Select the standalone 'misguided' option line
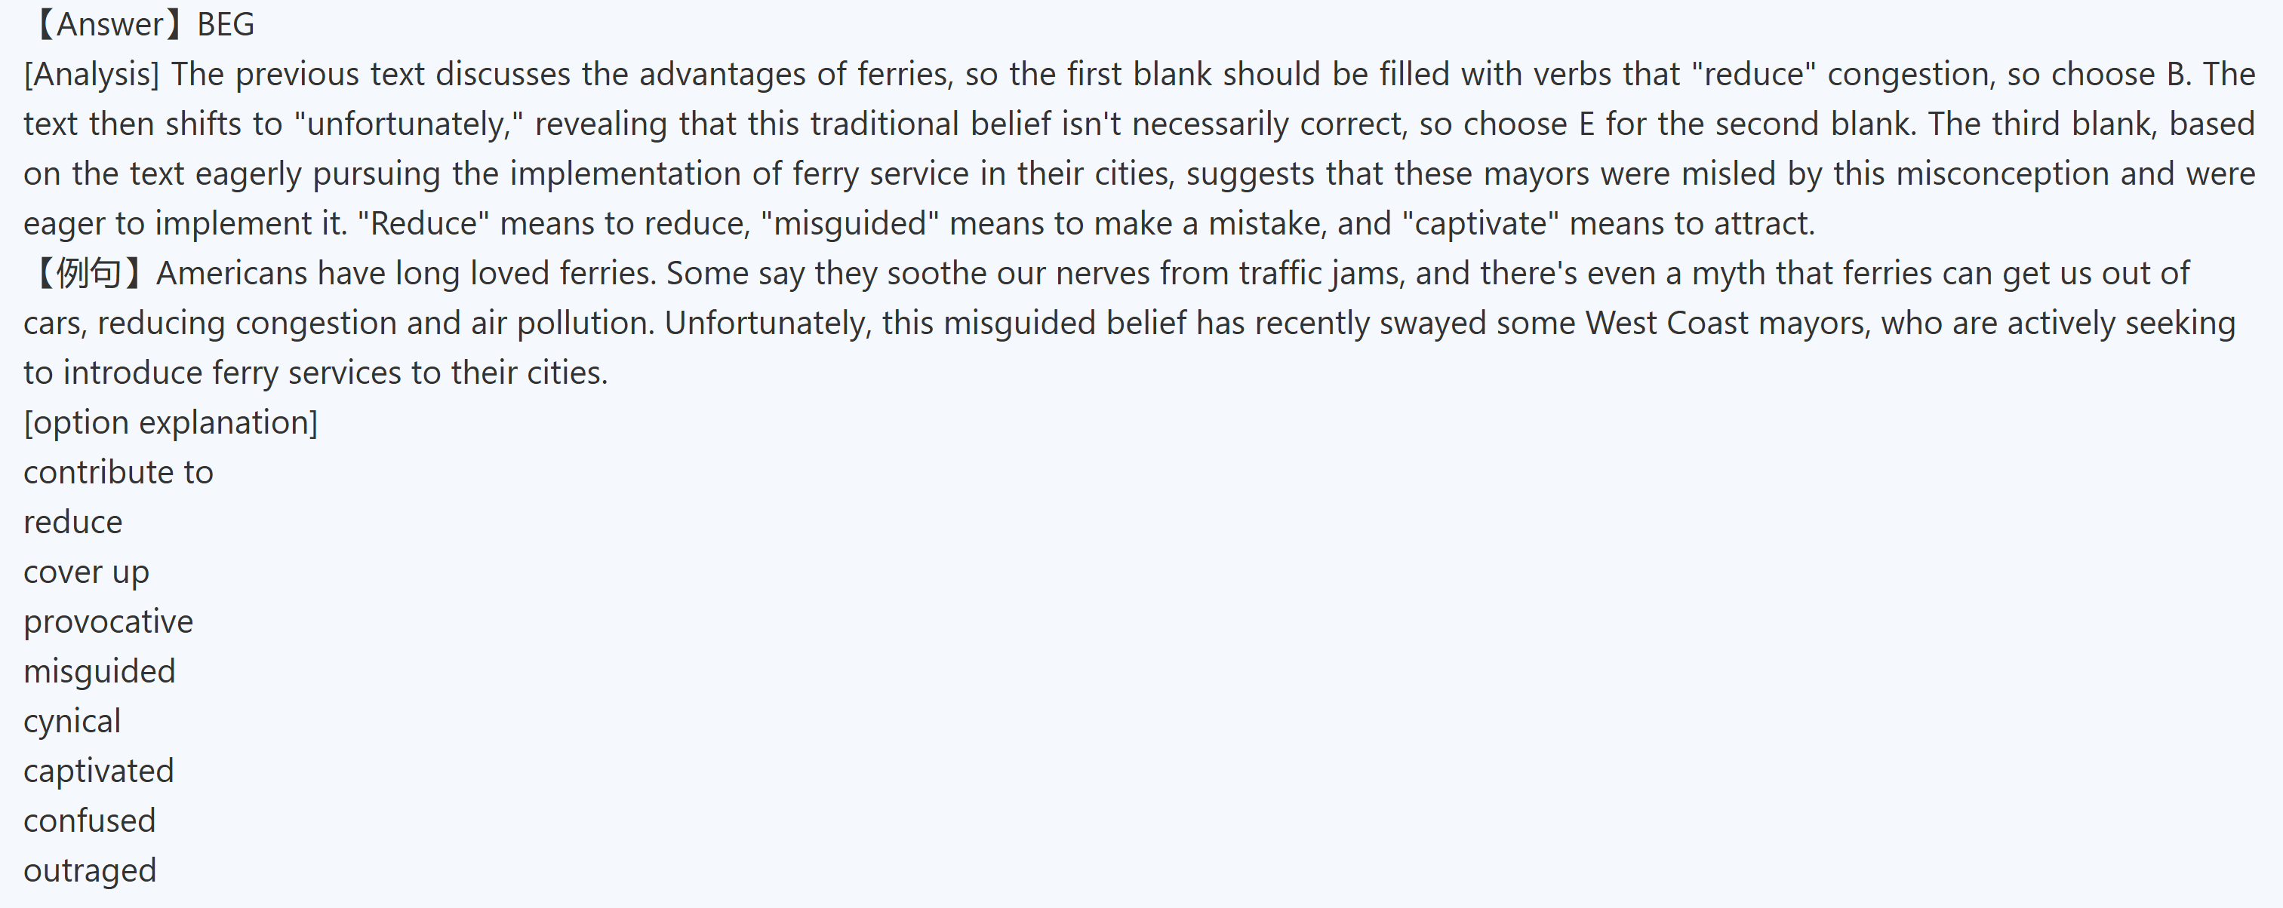 (100, 671)
